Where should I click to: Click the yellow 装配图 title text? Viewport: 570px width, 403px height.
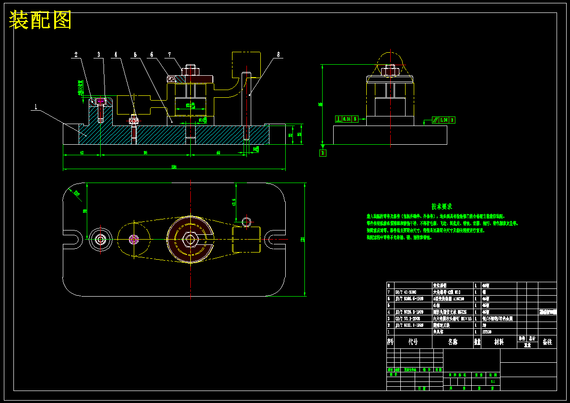point(40,20)
